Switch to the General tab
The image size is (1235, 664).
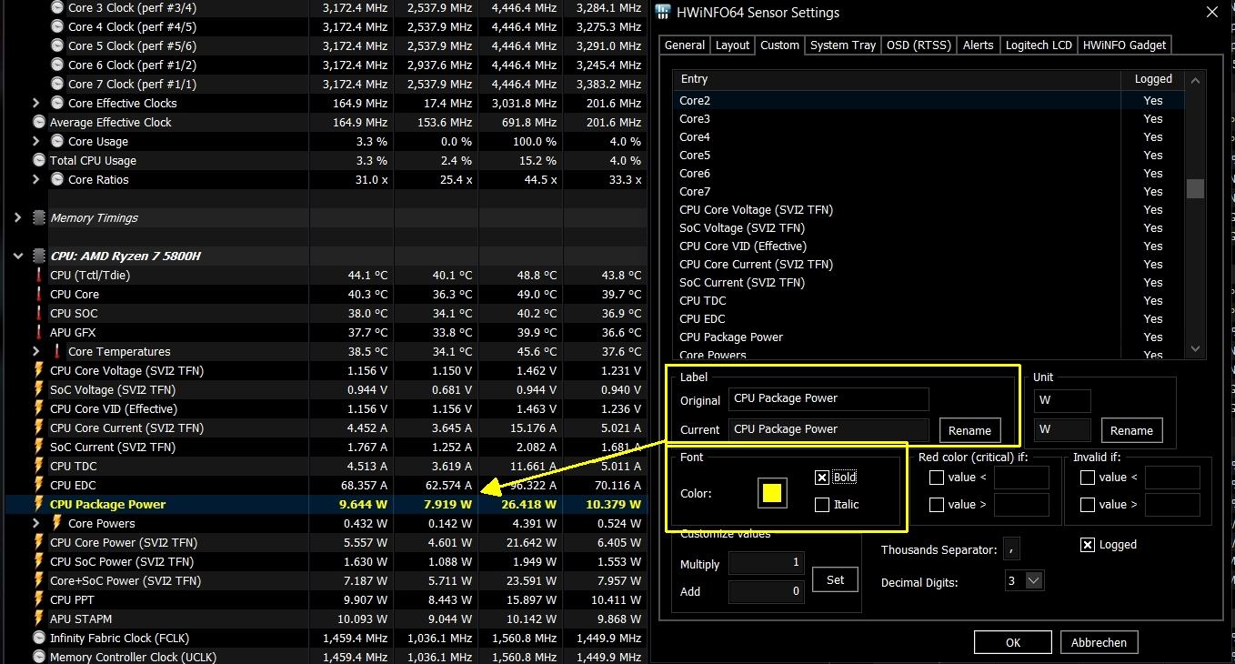point(685,45)
